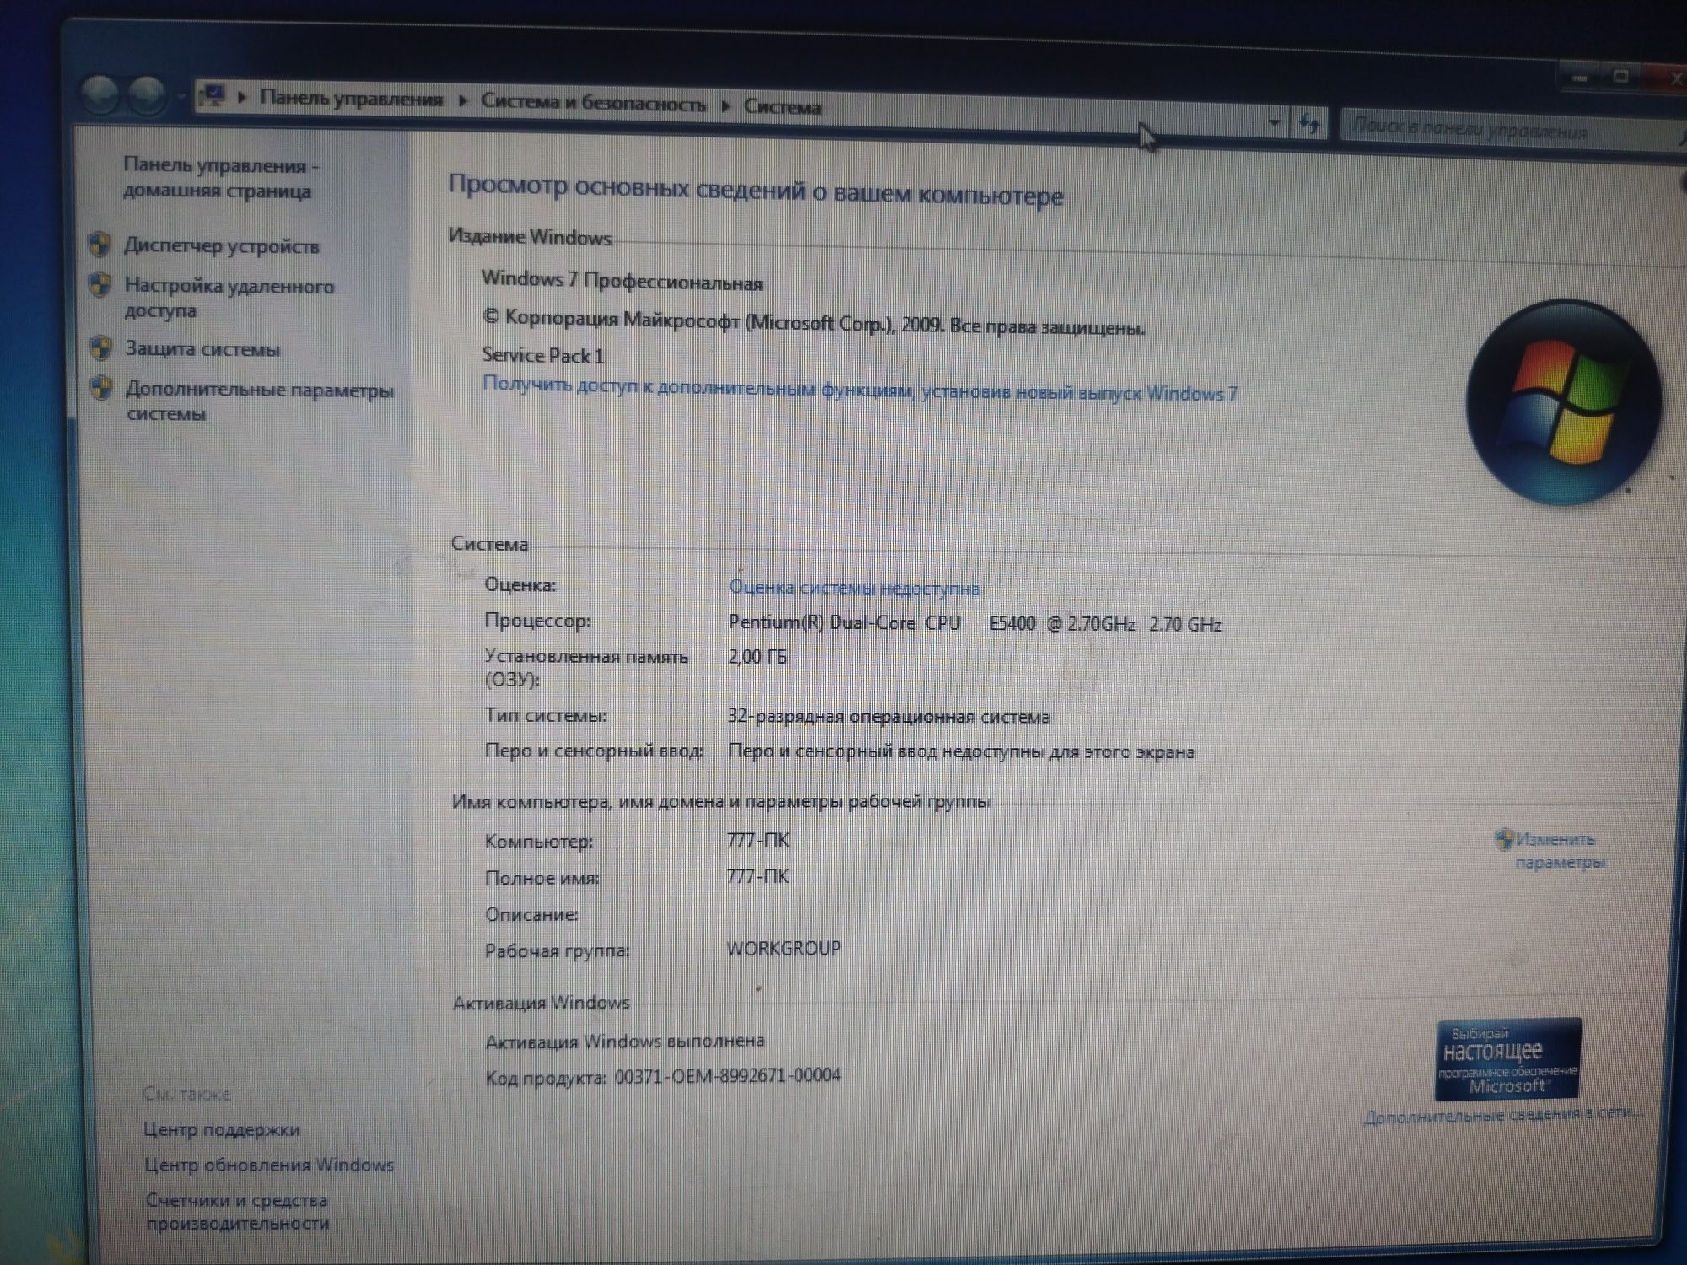Click the 2,00 ГБ memory value
This screenshot has height=1265, width=1687.
pyautogui.click(x=757, y=656)
